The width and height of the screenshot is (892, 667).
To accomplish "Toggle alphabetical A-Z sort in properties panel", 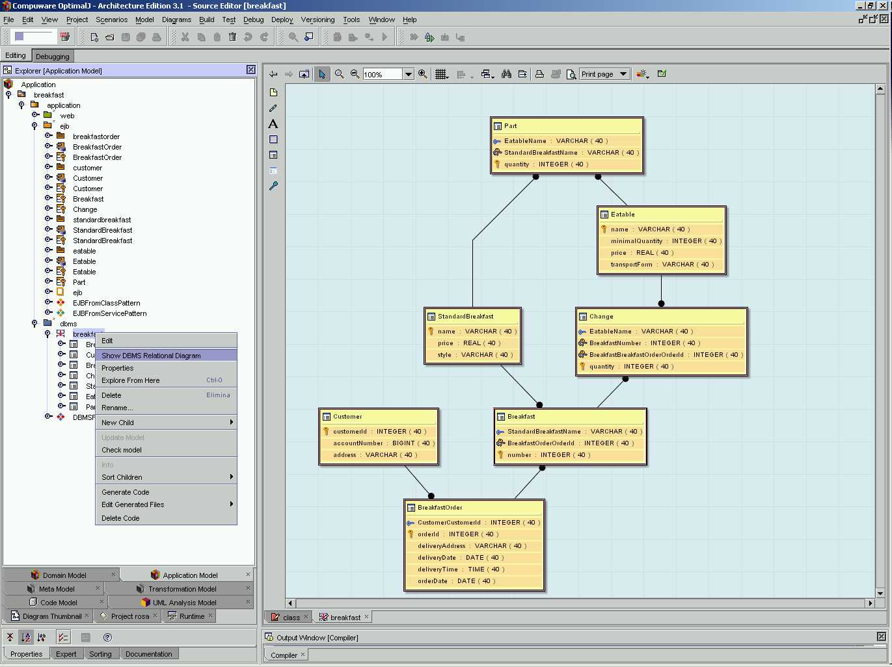I will tap(25, 637).
